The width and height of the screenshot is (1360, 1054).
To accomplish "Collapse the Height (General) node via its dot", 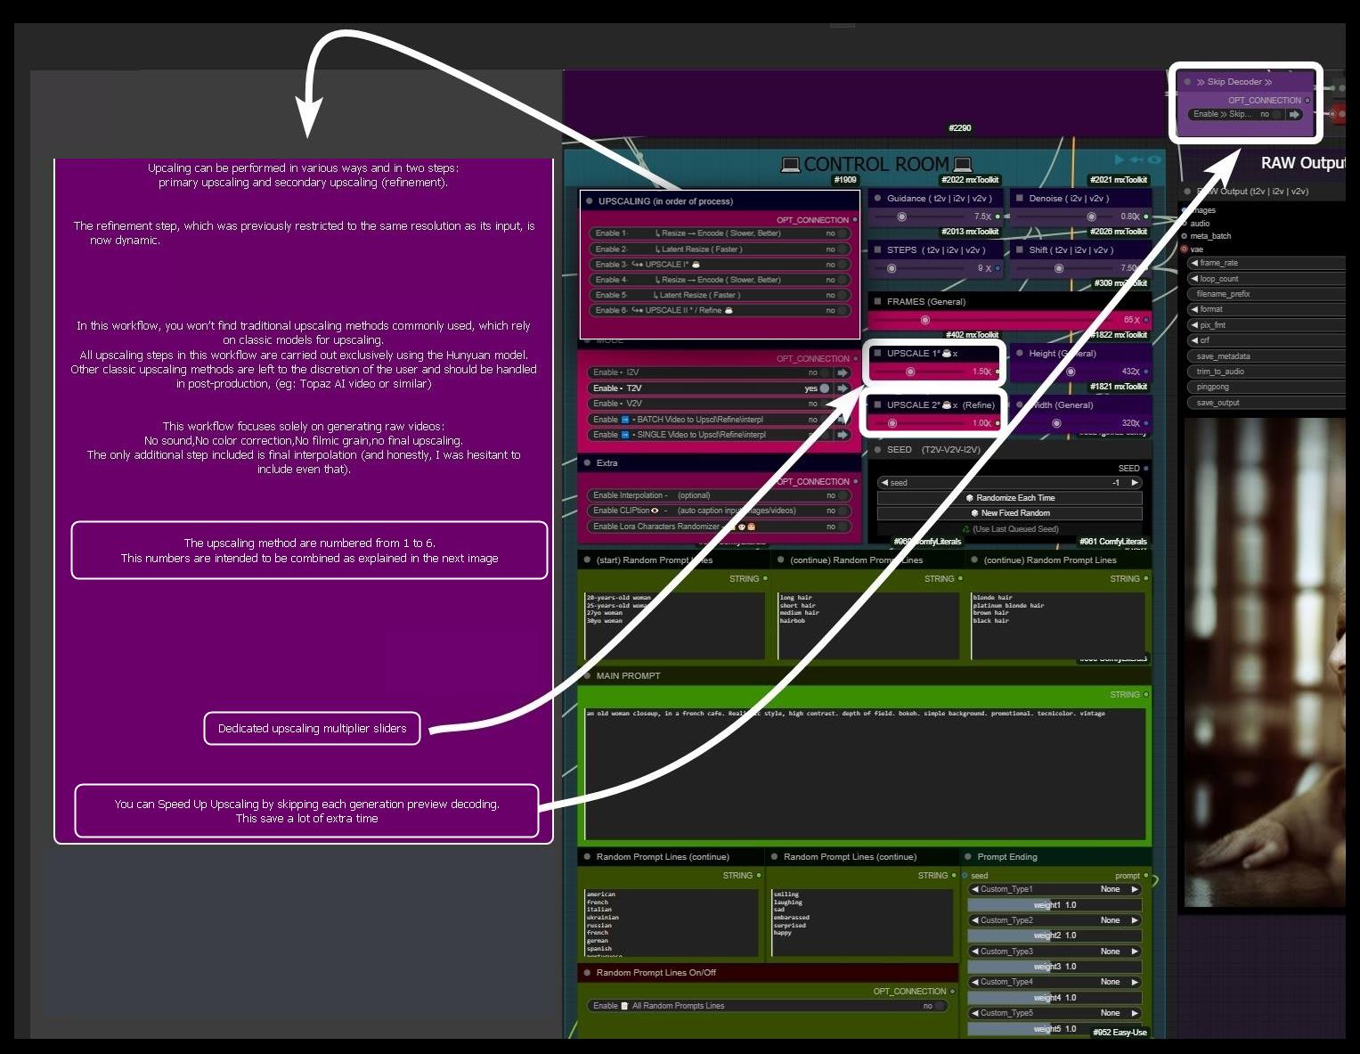I will tap(1020, 354).
